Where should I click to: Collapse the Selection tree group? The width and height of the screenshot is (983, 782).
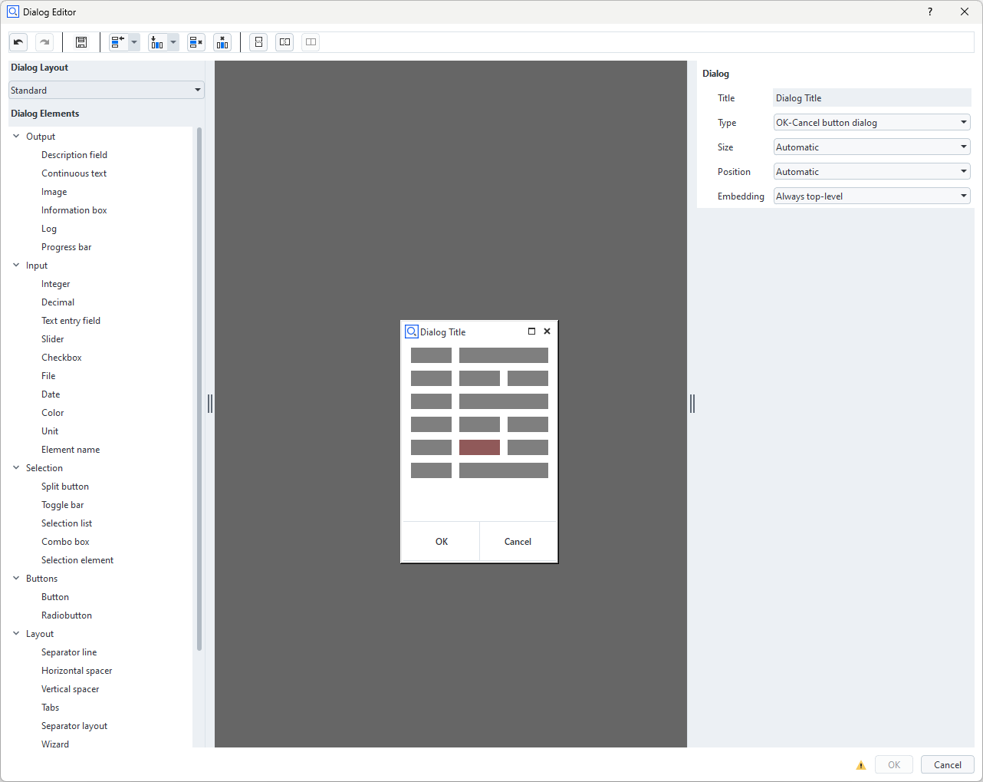[16, 468]
